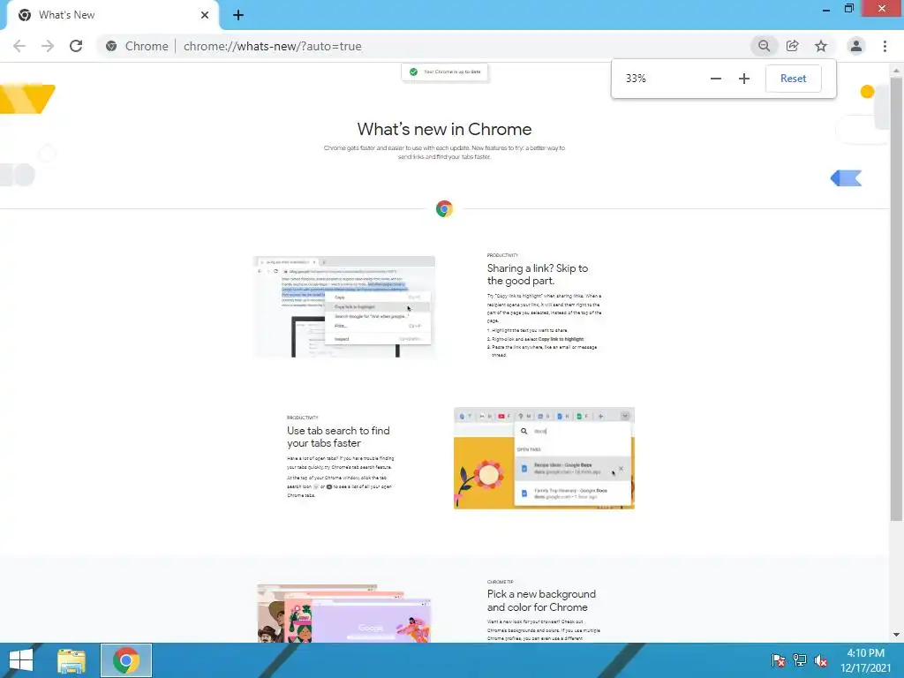Image resolution: width=904 pixels, height=678 pixels.
Task: Click the tab search illustration image
Action: (x=544, y=458)
